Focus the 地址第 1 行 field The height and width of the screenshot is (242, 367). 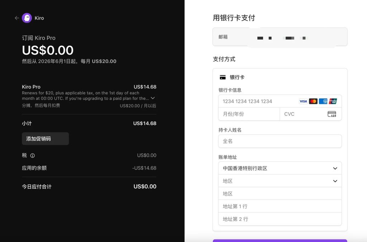tap(280, 206)
